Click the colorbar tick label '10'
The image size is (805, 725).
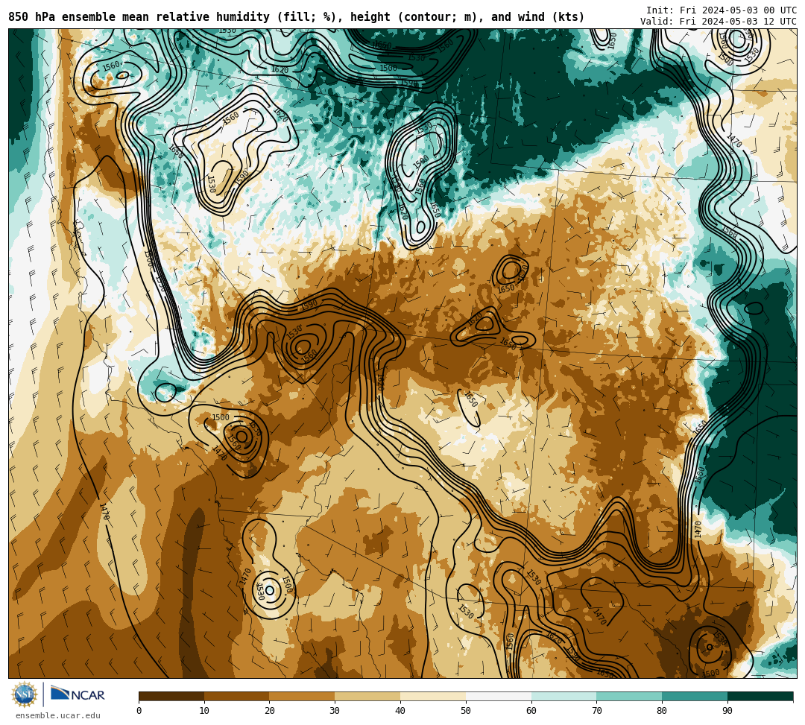point(204,711)
